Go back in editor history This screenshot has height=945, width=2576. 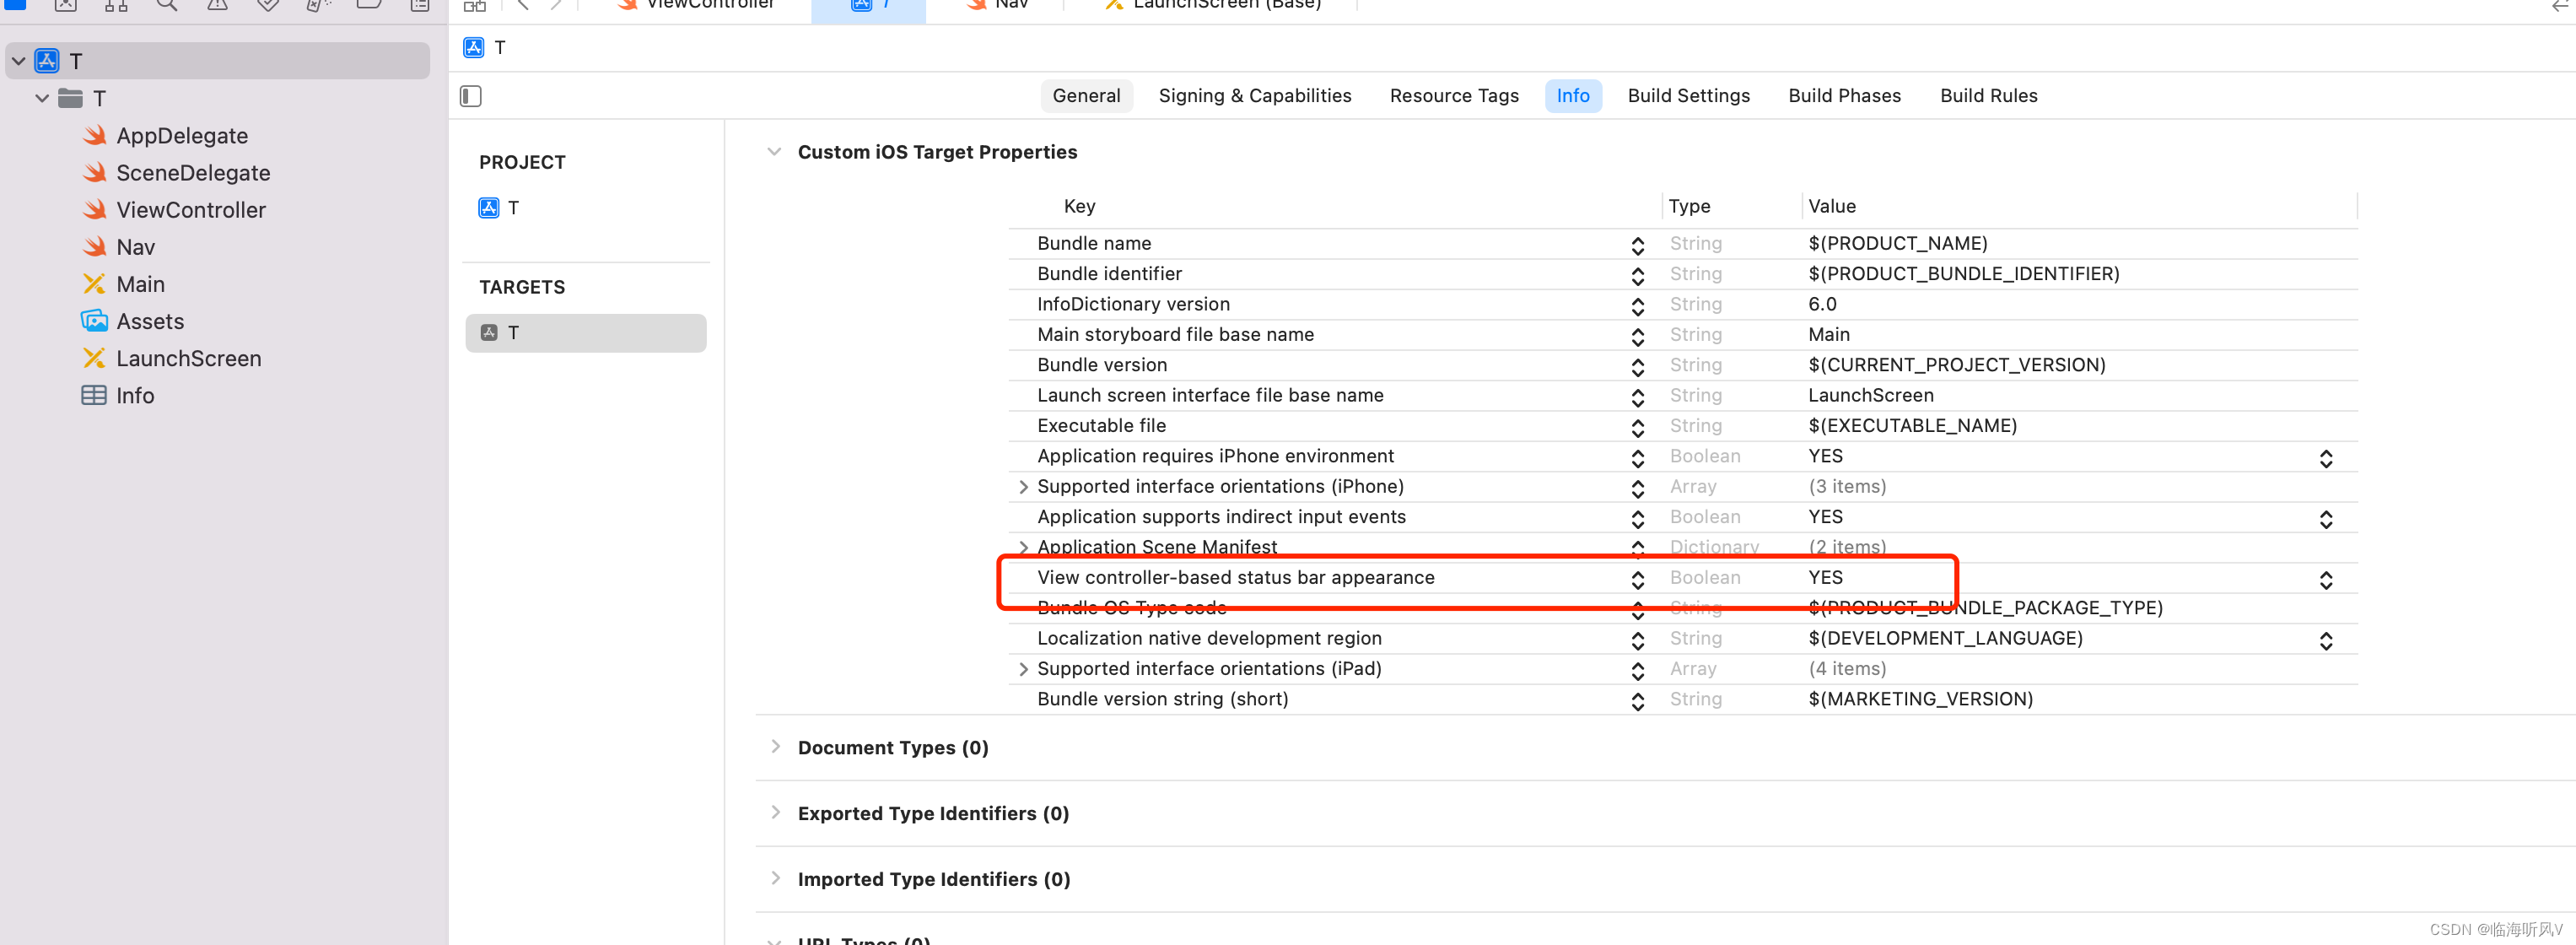tap(523, 5)
